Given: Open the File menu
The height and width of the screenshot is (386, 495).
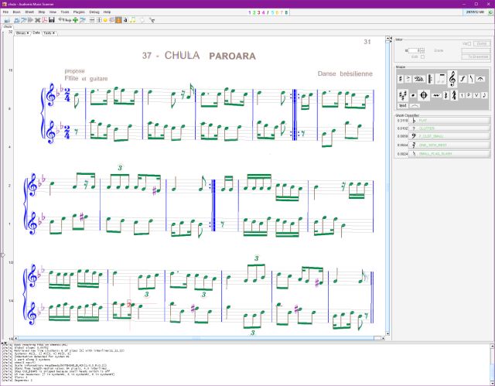Looking at the screenshot, I should click(5, 12).
